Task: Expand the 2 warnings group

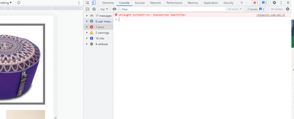Action: (x=87, y=33)
